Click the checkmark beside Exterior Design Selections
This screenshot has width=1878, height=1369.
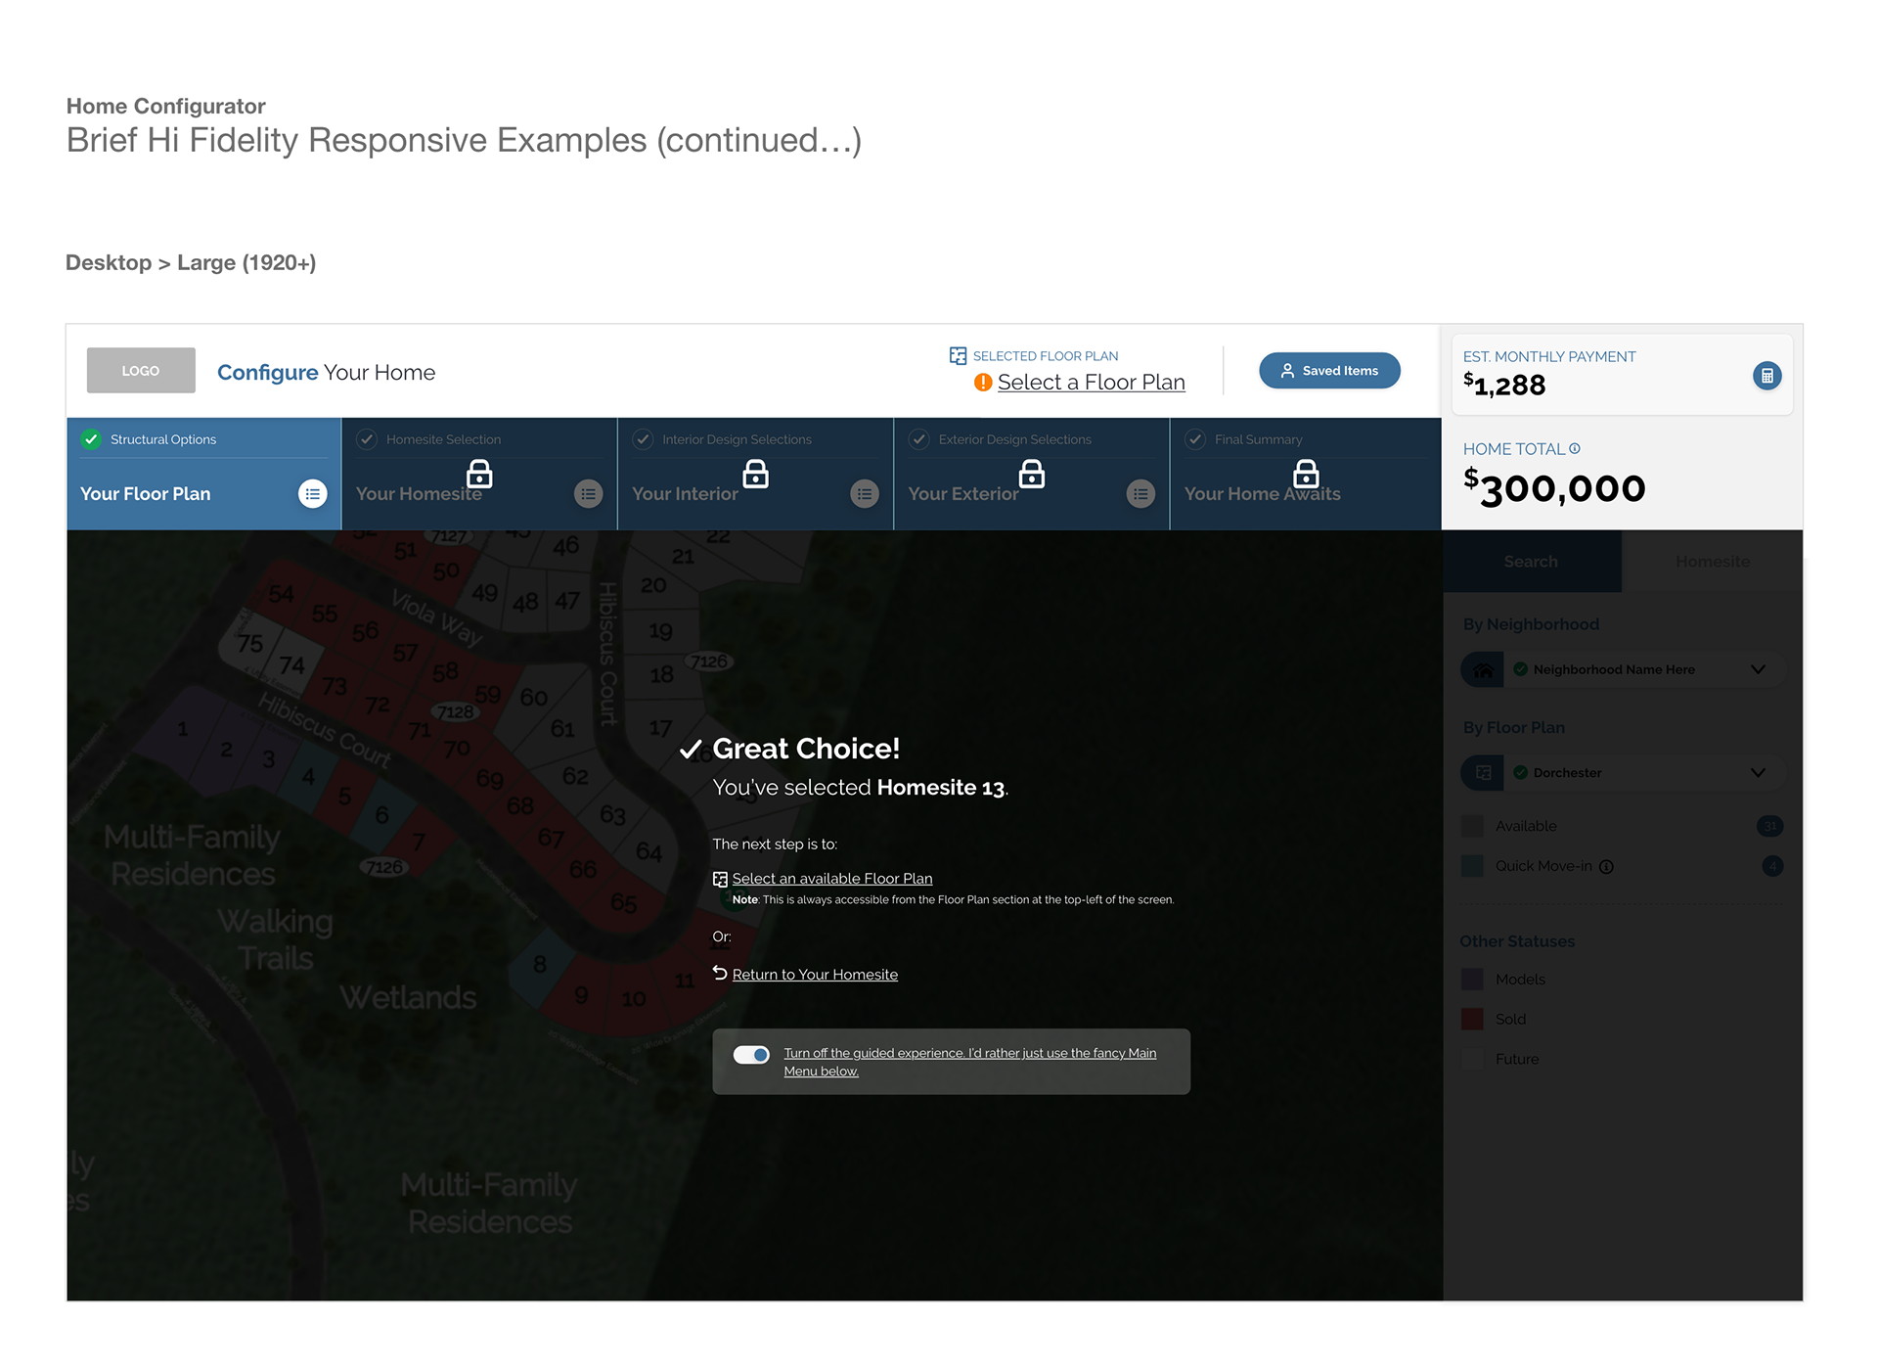click(x=919, y=439)
